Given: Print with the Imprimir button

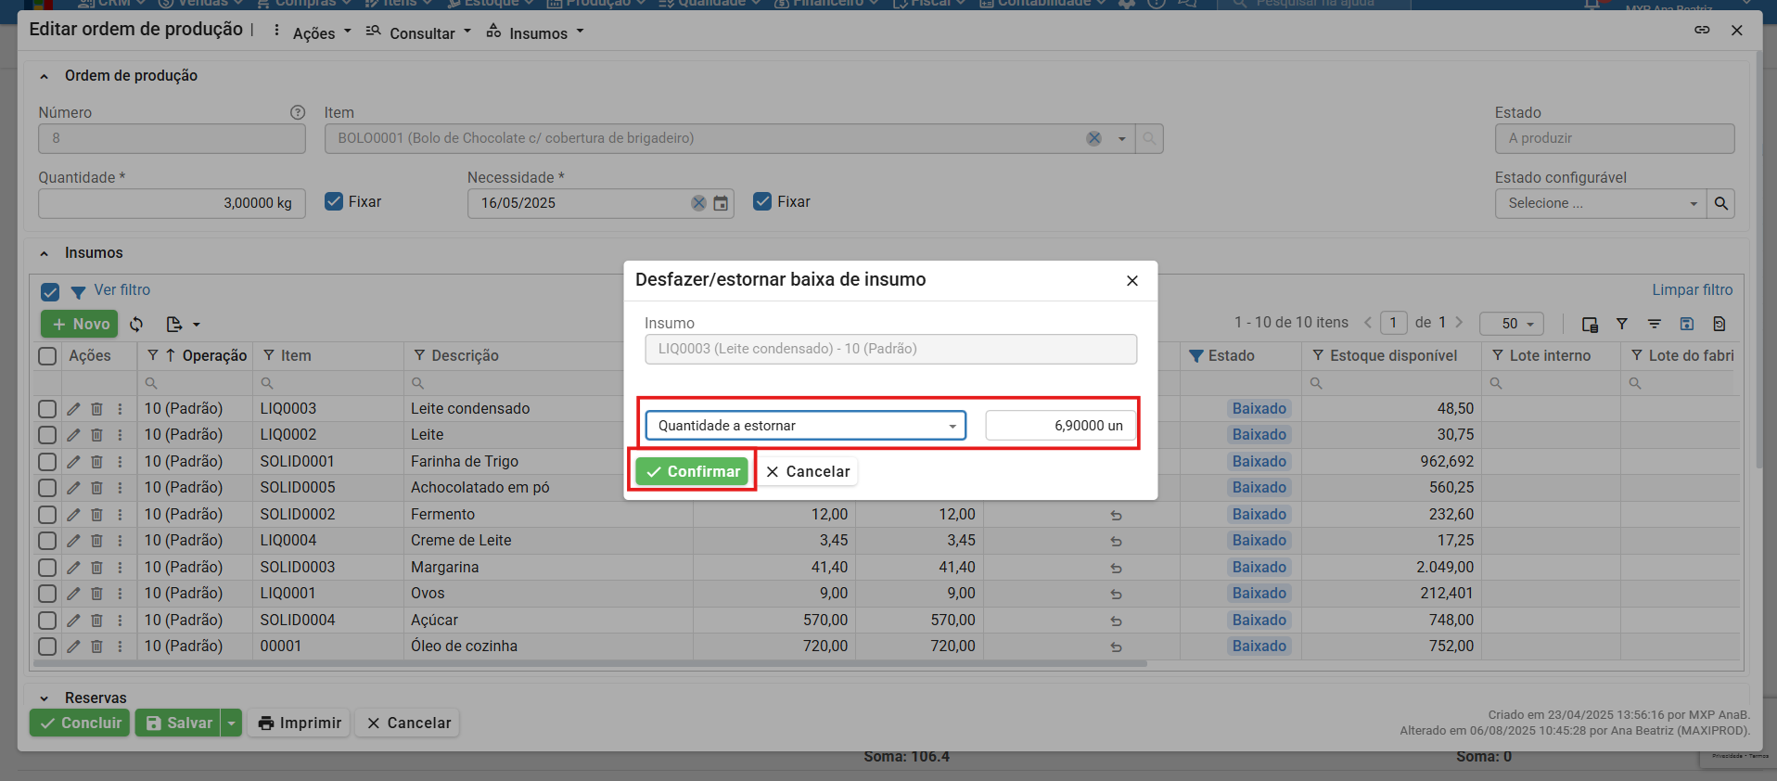Looking at the screenshot, I should pyautogui.click(x=299, y=723).
